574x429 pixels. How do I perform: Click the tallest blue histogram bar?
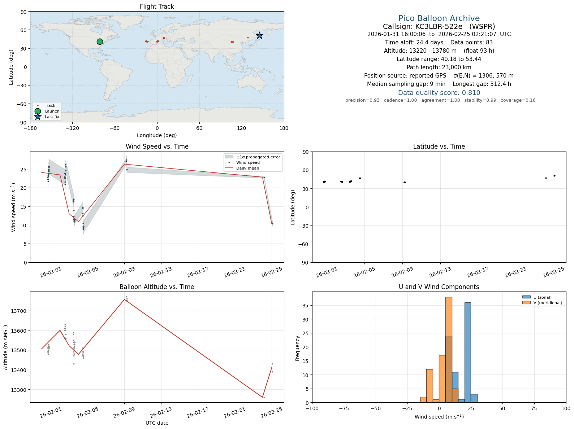tap(468, 353)
